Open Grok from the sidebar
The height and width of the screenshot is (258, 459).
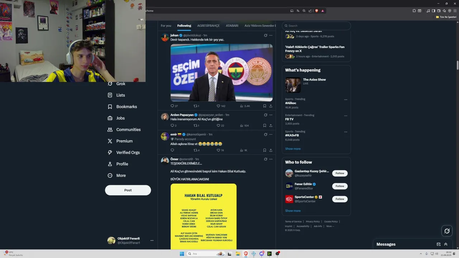pyautogui.click(x=117, y=84)
